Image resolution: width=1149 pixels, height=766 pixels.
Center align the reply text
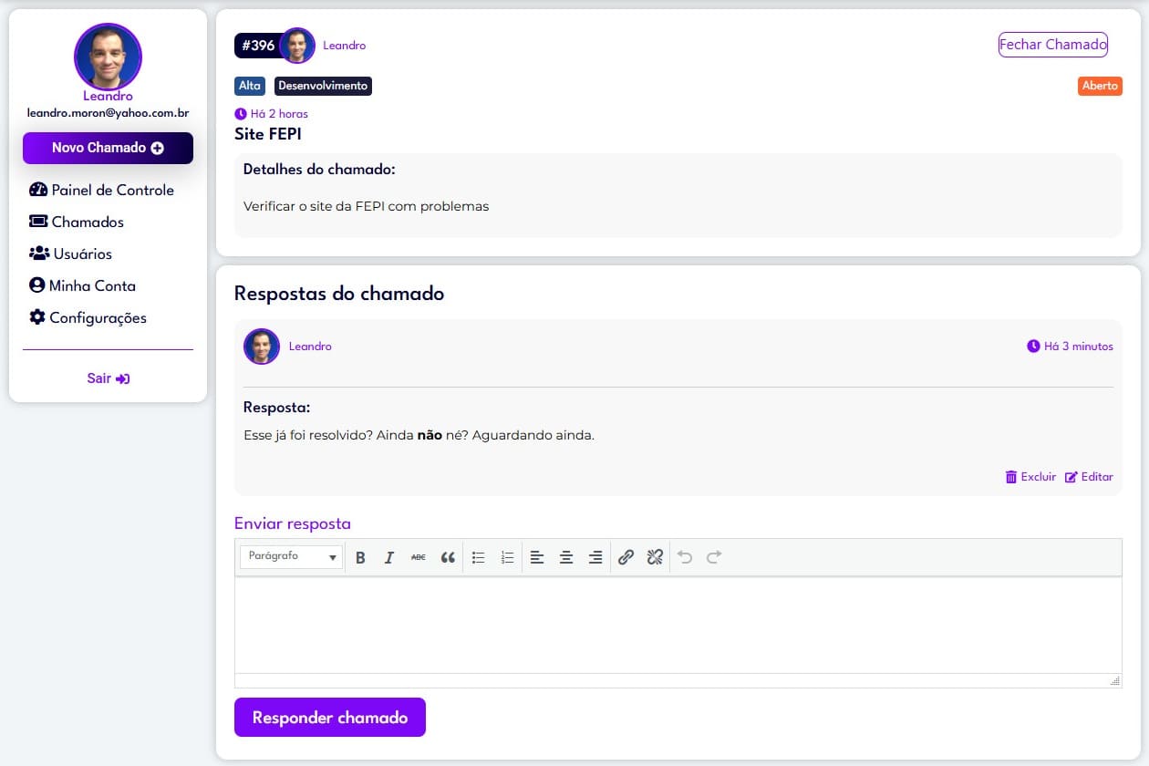click(566, 557)
